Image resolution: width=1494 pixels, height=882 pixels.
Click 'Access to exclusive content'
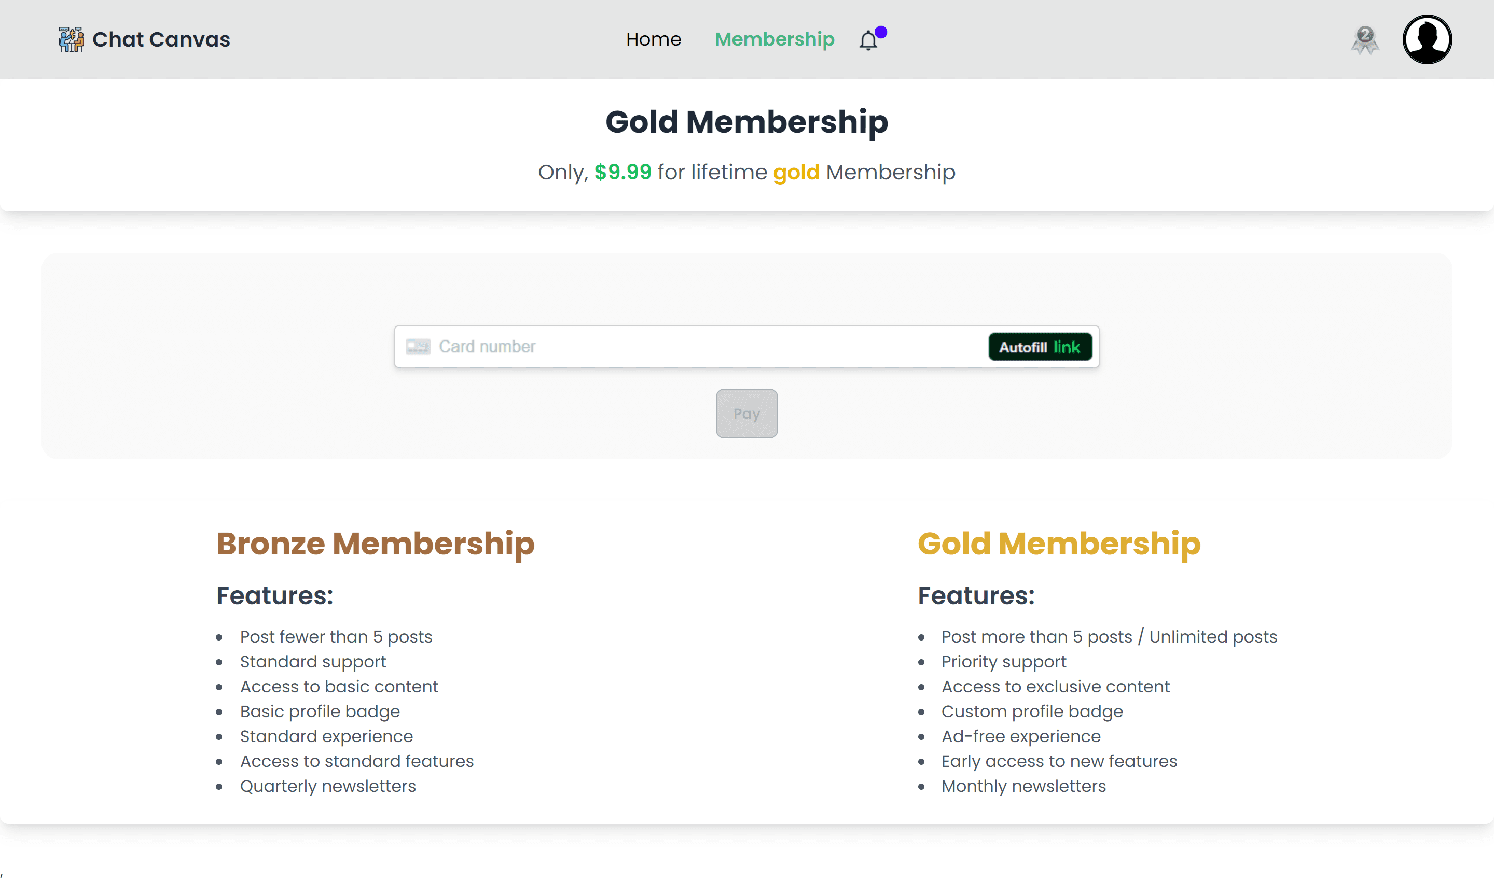[x=1055, y=687]
